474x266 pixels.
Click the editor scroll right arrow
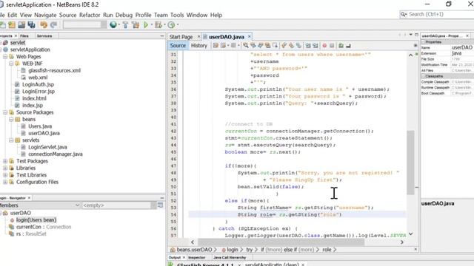pyautogui.click(x=401, y=242)
